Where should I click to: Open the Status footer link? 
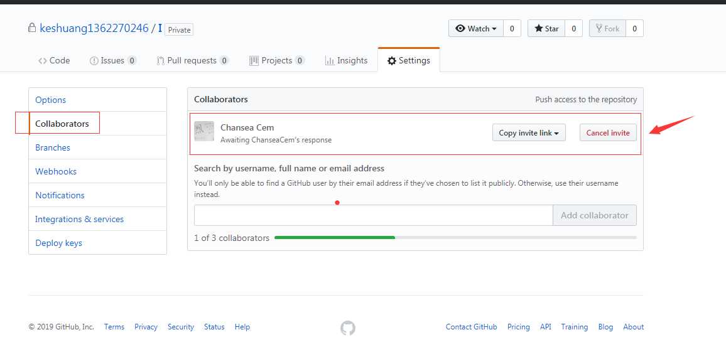[x=214, y=327]
